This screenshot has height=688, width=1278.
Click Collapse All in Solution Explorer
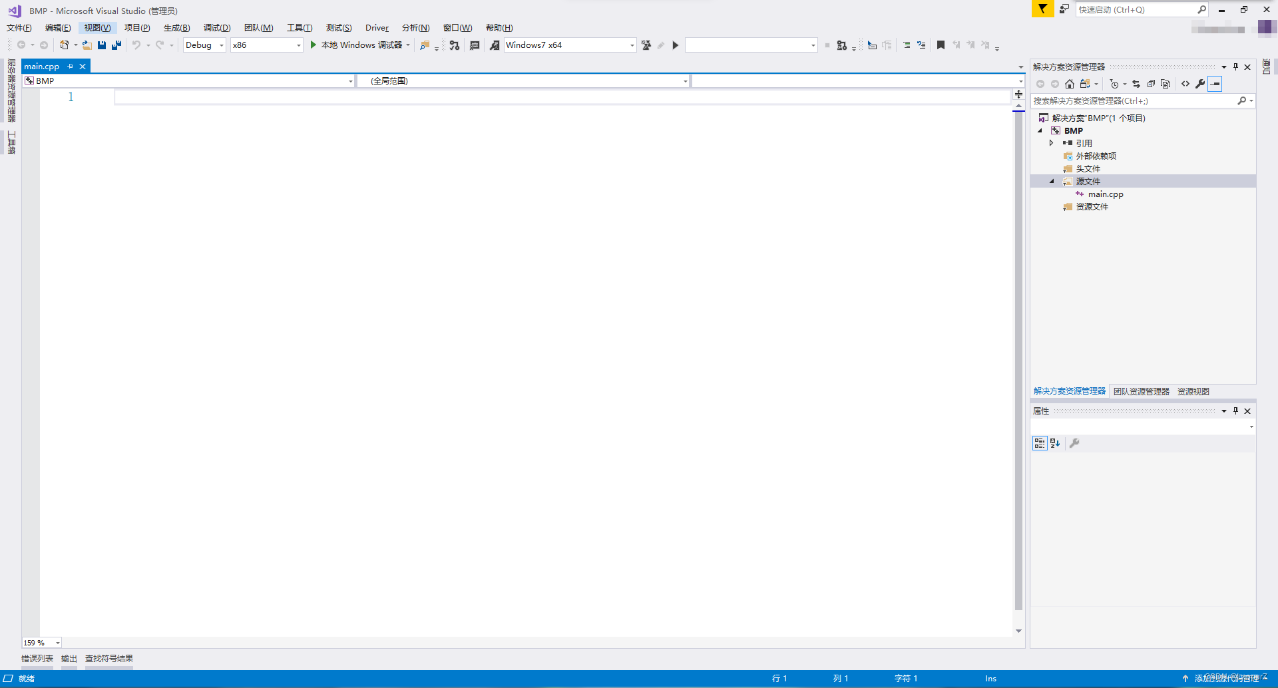click(1151, 84)
